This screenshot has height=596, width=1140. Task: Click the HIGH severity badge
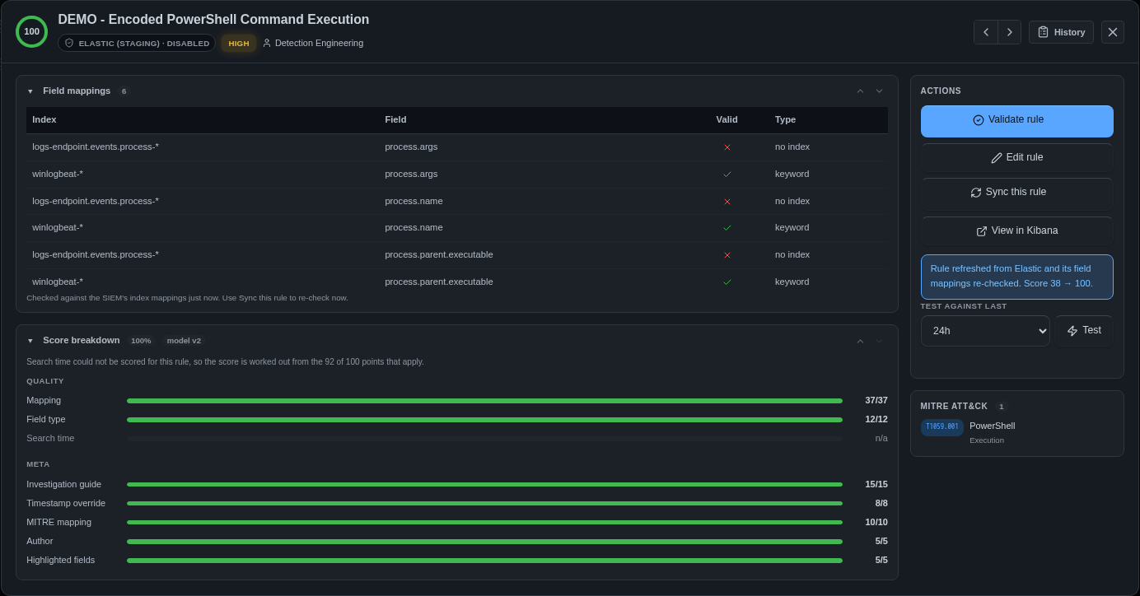[x=239, y=43]
